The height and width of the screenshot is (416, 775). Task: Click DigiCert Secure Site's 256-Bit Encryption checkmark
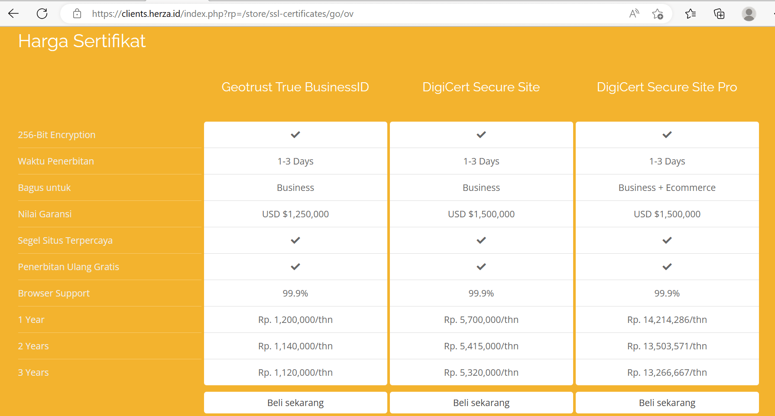[x=481, y=135]
